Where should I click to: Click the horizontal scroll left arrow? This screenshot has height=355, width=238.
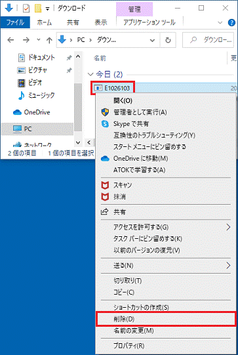(x=89, y=142)
